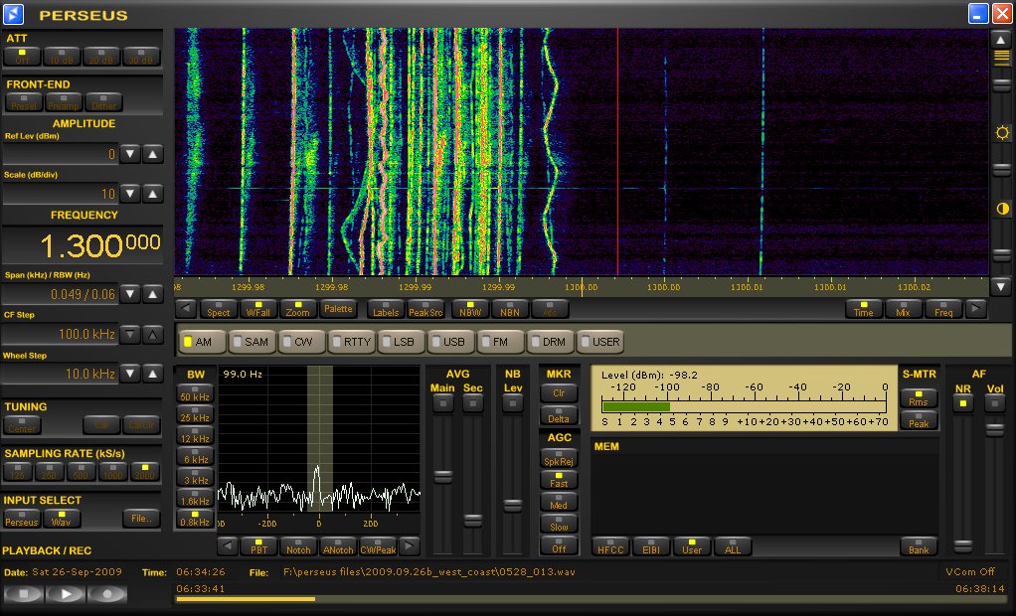Viewport: 1016px width, 616px height.
Task: Decrease Wheel Step with the down arrow
Action: coord(130,374)
